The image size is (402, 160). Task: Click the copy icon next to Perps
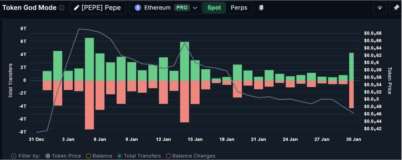(x=261, y=8)
